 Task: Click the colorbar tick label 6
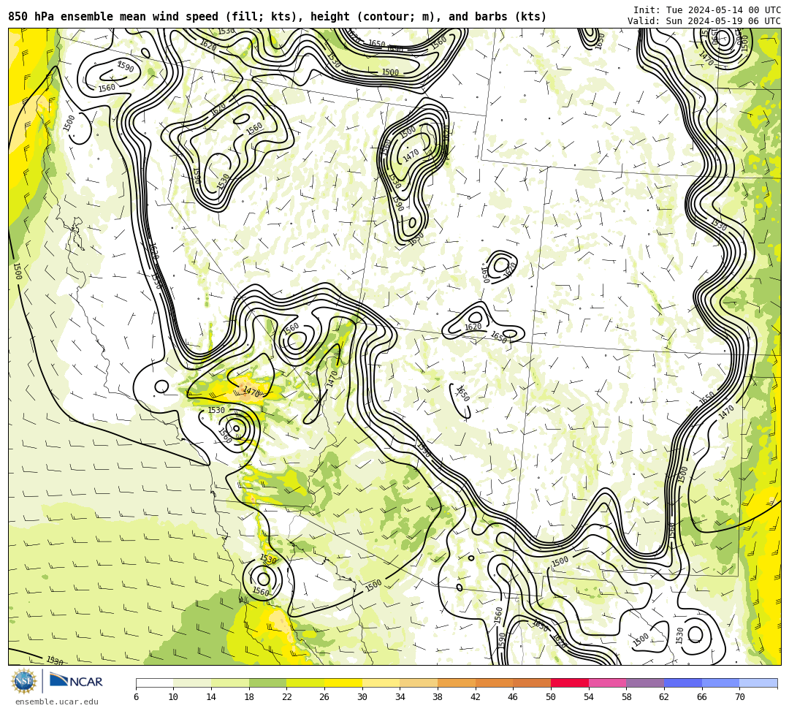[x=136, y=697]
